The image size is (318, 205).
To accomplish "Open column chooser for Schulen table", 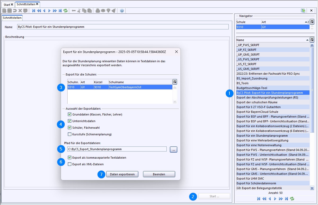I will (x=175, y=82).
